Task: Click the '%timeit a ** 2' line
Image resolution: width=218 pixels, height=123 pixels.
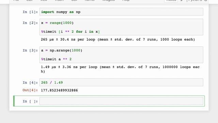Action: (56, 59)
